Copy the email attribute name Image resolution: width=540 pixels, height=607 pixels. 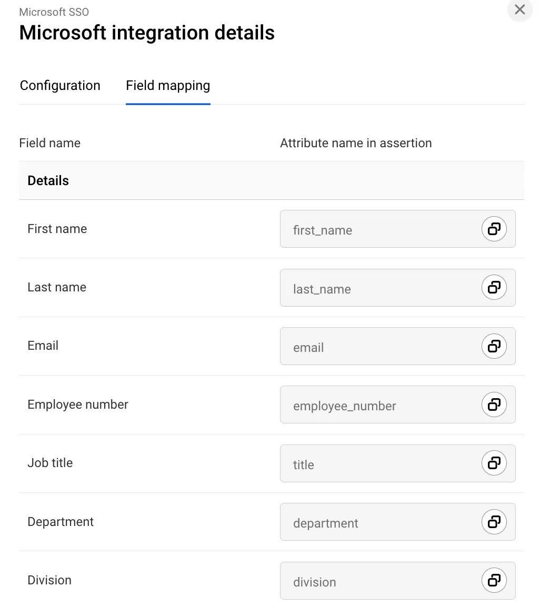(x=494, y=346)
